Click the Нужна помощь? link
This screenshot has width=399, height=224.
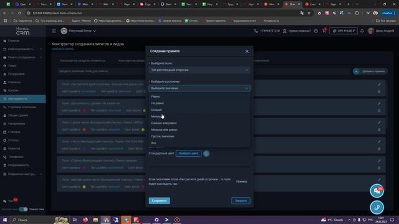coord(297,31)
